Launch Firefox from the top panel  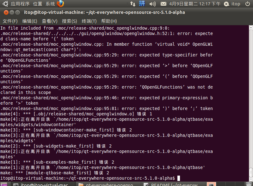click(60, 4)
